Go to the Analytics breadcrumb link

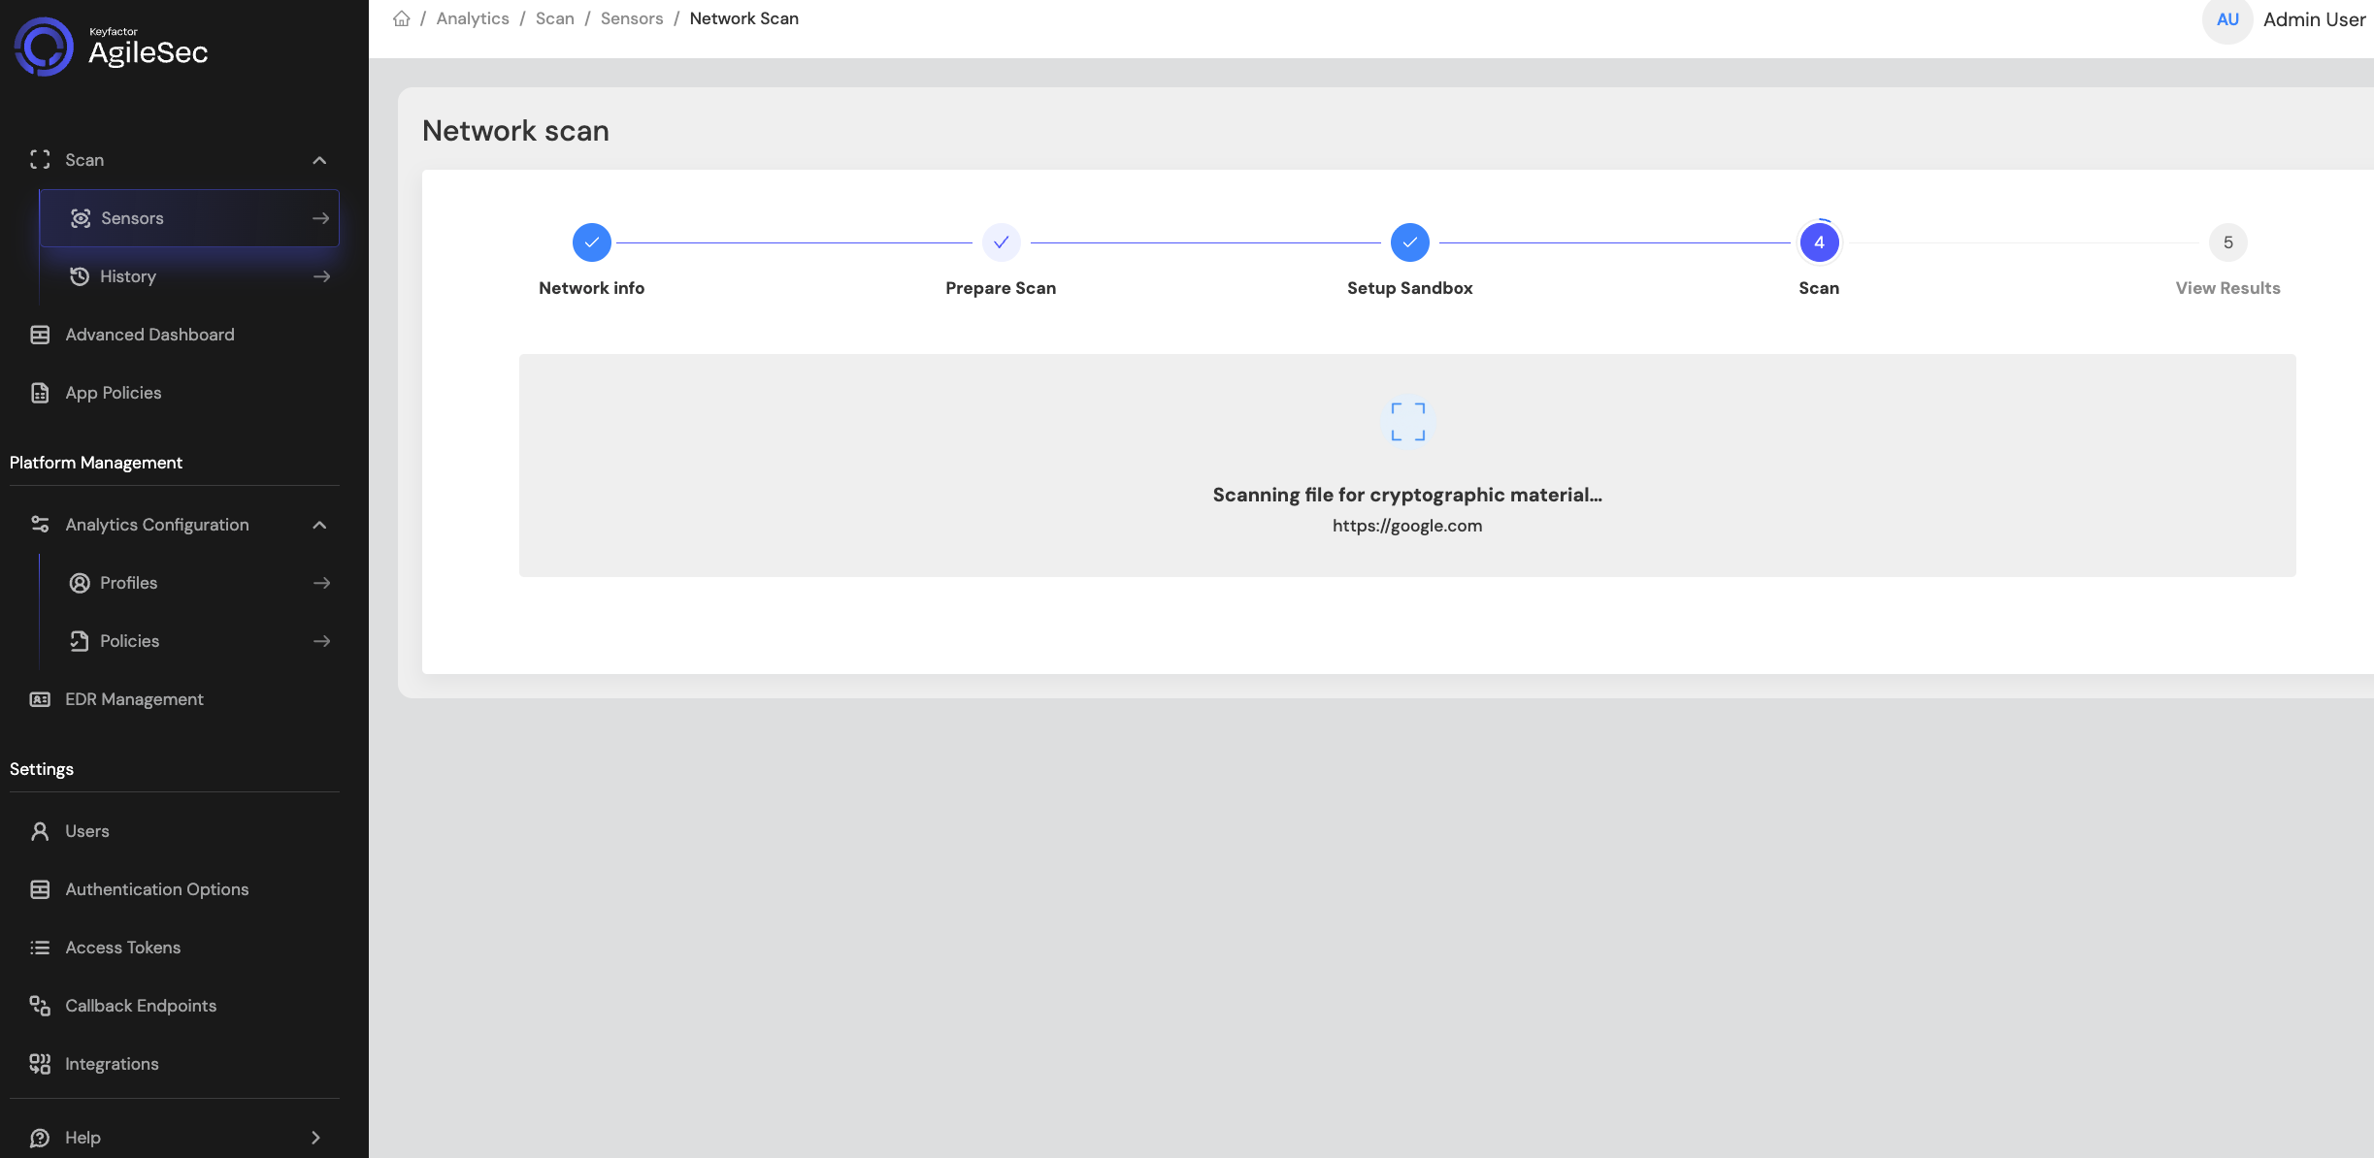tap(473, 18)
